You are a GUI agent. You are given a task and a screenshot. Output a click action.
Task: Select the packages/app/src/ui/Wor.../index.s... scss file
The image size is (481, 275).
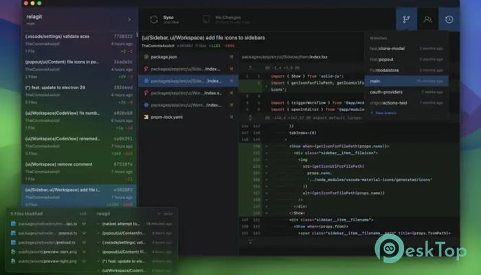[188, 93]
